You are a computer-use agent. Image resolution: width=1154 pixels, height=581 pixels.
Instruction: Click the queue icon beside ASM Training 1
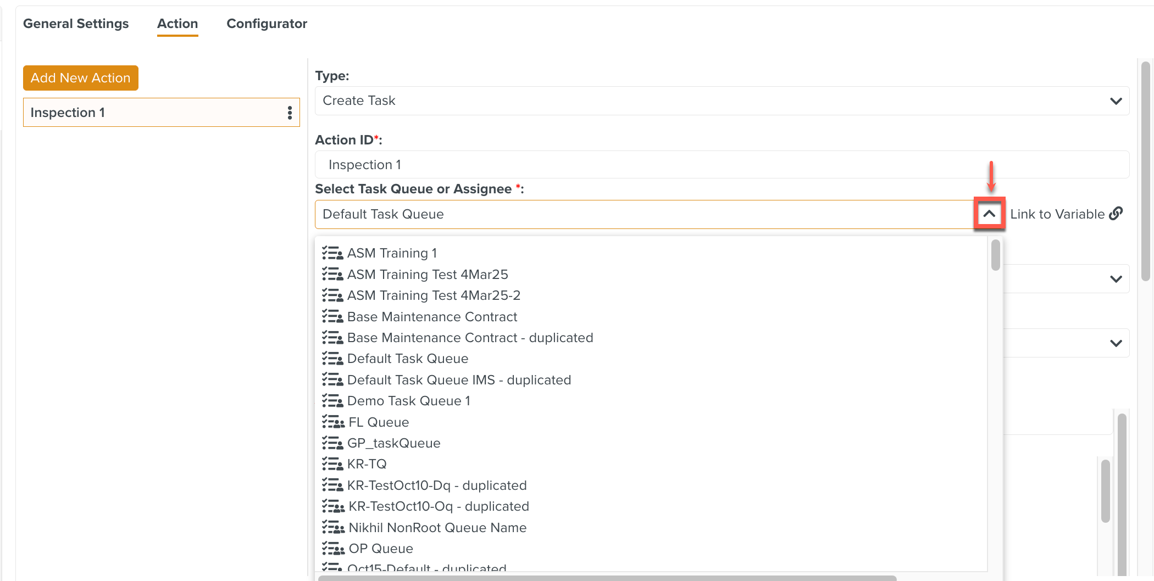(332, 253)
